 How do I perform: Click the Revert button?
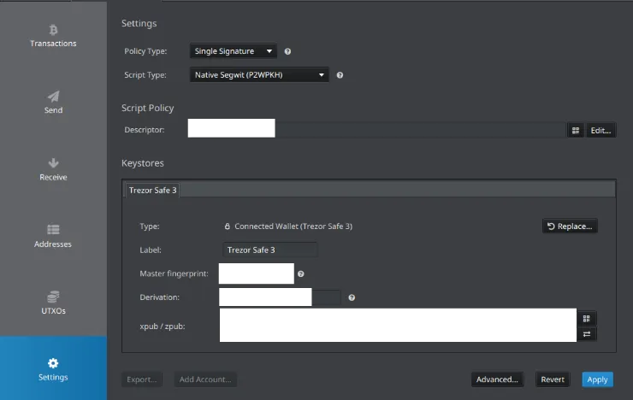pos(553,379)
